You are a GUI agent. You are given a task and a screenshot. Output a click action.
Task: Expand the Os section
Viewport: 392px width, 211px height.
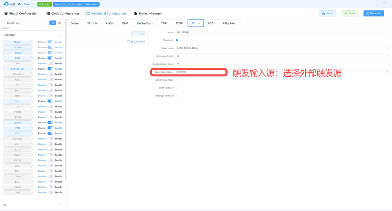coord(61,205)
